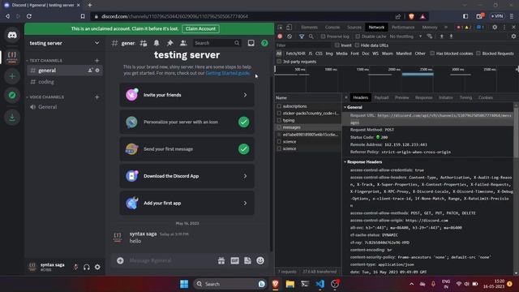Viewport: 519px width, 292px height.
Task: Open Explore Discoverable Servers compass icon
Action: click(12, 96)
